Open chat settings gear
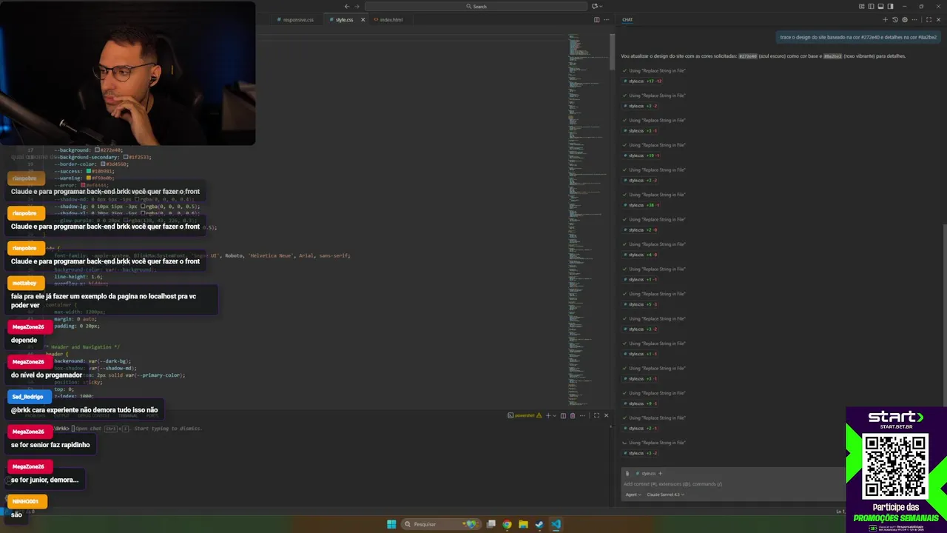The width and height of the screenshot is (947, 533). 904,20
